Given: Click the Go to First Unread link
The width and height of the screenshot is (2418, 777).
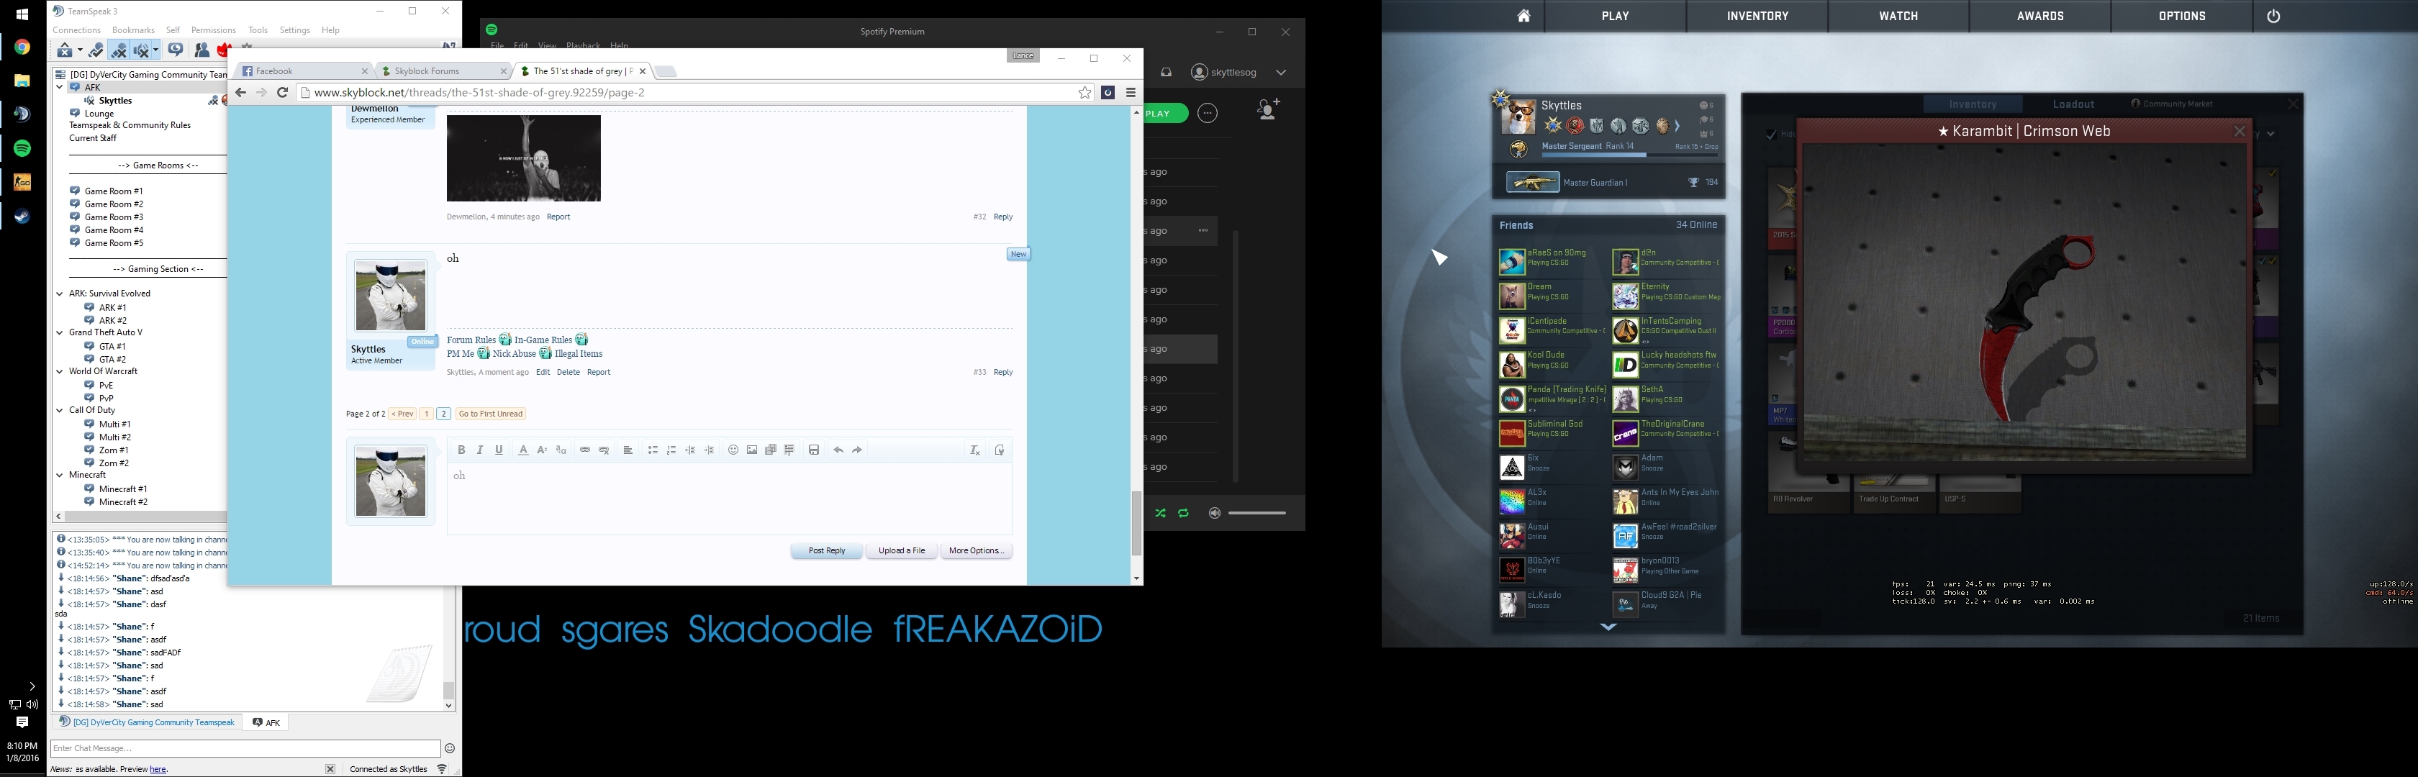Looking at the screenshot, I should tap(490, 414).
